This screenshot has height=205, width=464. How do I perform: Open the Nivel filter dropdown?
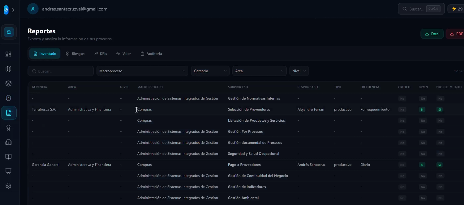pos(299,71)
